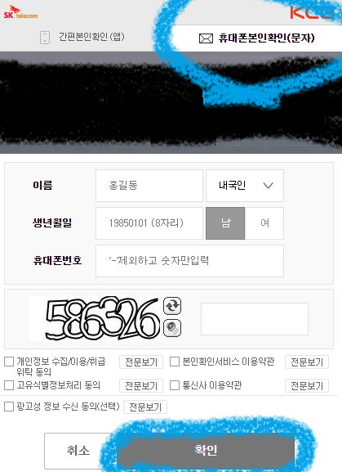342x472 pixels.
Task: Enable the 통신사 이용약관 checkbox
Action: 175,385
